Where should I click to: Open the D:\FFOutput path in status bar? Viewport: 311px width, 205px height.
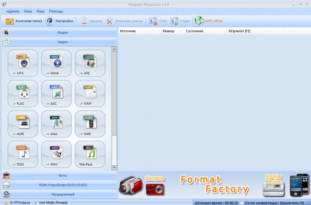pos(20,202)
